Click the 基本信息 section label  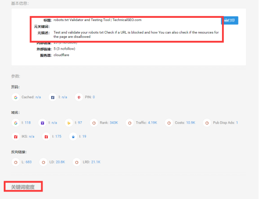20,3
